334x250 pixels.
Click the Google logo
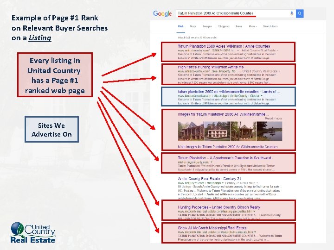[162, 13]
